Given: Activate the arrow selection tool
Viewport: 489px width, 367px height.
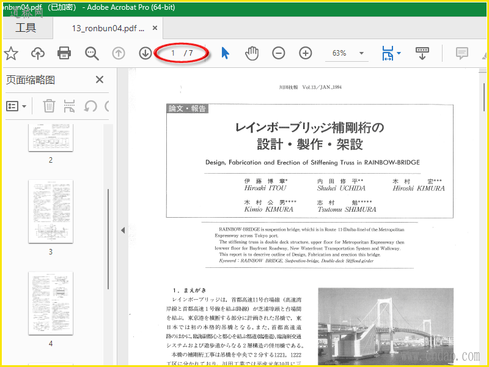Looking at the screenshot, I should [x=225, y=53].
